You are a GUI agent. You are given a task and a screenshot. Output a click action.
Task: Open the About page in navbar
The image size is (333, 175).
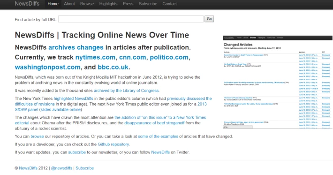(69, 4)
